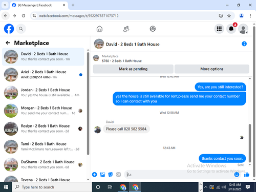This screenshot has height=192, width=256.
Task: Click the message thread scrollbar
Action: (x=250, y=143)
